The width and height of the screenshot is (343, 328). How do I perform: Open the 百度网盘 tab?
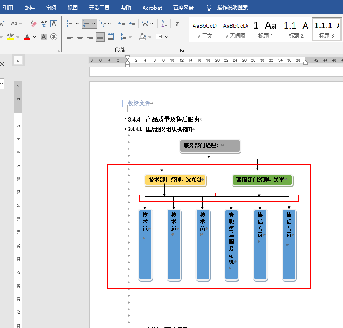pyautogui.click(x=183, y=8)
